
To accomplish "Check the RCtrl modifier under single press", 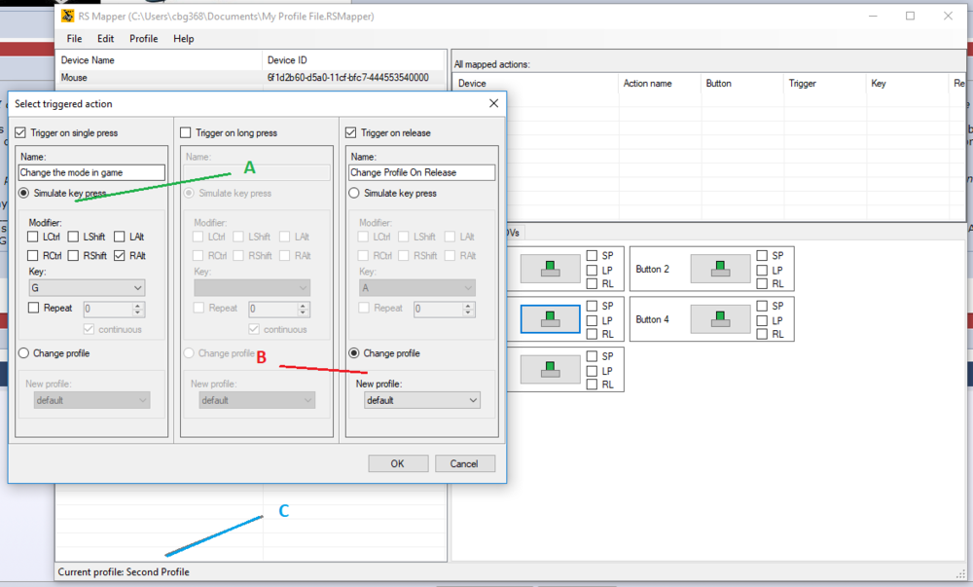I will pos(33,255).
